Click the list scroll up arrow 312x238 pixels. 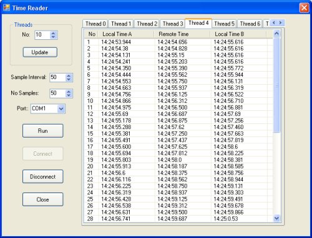pyautogui.click(x=276, y=34)
